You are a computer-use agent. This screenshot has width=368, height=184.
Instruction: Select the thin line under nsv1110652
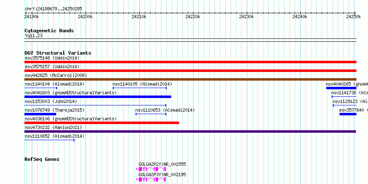point(50,140)
